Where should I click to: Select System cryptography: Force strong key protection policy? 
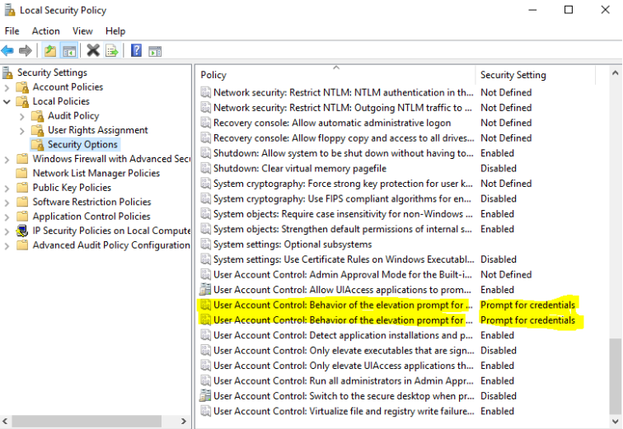point(343,184)
